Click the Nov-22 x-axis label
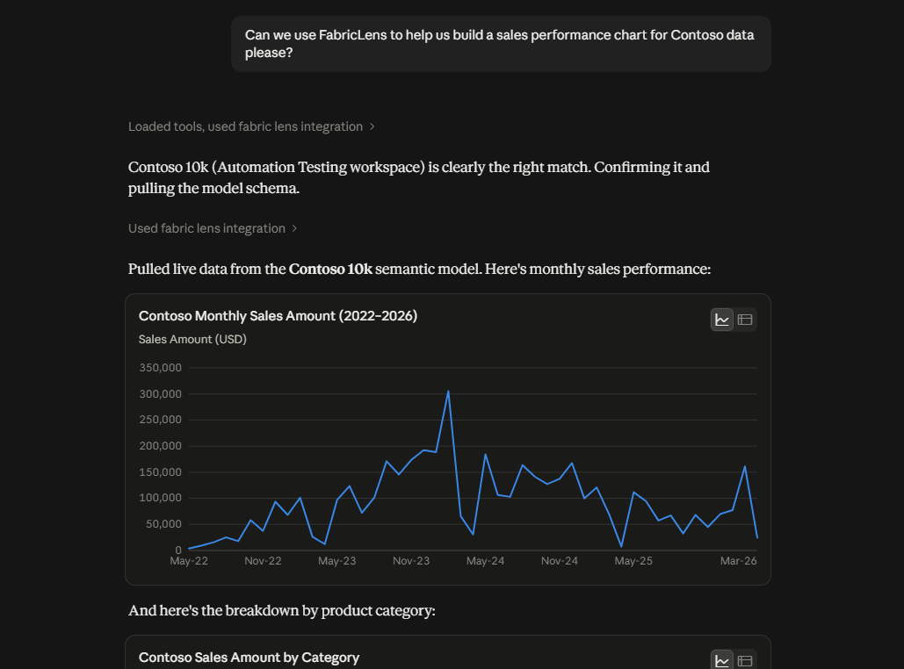This screenshot has height=669, width=904. [x=263, y=561]
